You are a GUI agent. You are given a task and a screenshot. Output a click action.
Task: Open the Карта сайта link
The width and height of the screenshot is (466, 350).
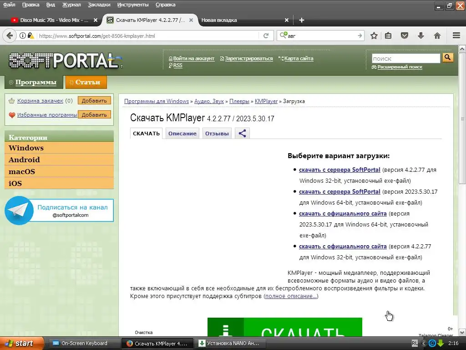click(x=299, y=59)
